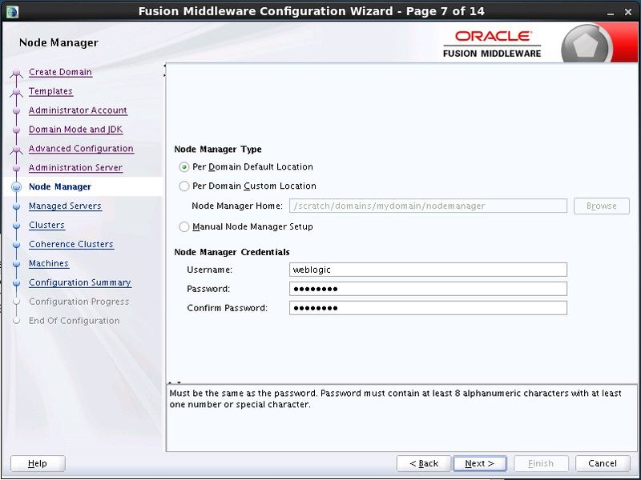The height and width of the screenshot is (480, 641).
Task: Click the Advanced Configuration step marker icon
Action: [x=16, y=150]
